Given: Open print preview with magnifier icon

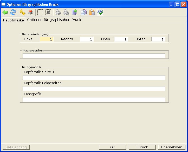Looking at the screenshot, I should click(x=66, y=12).
